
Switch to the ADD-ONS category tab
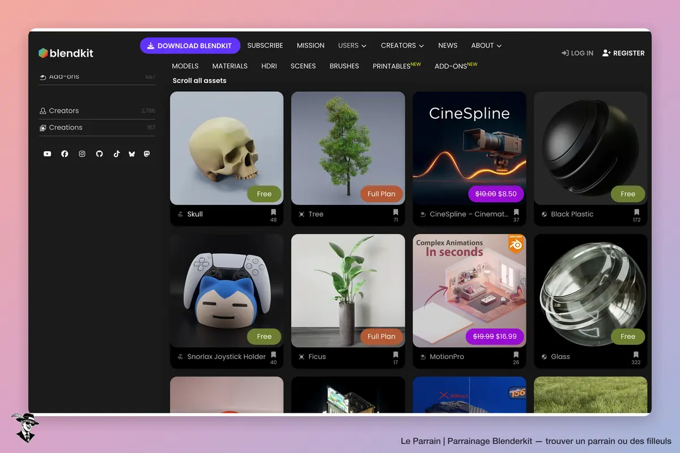click(x=456, y=66)
